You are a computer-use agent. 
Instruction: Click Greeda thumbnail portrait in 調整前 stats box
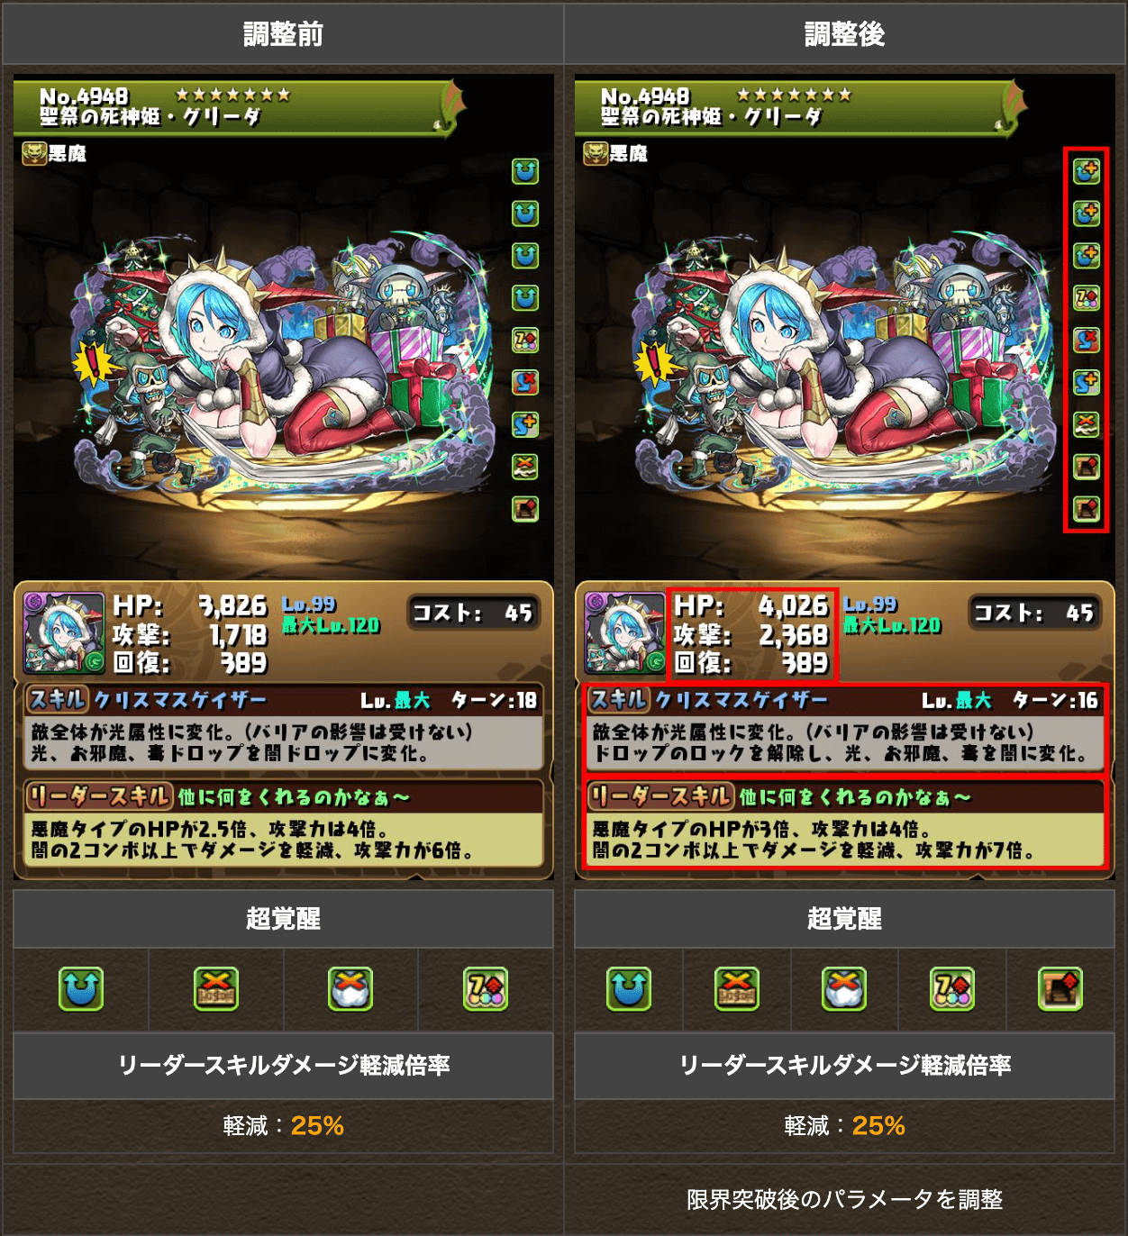(64, 633)
